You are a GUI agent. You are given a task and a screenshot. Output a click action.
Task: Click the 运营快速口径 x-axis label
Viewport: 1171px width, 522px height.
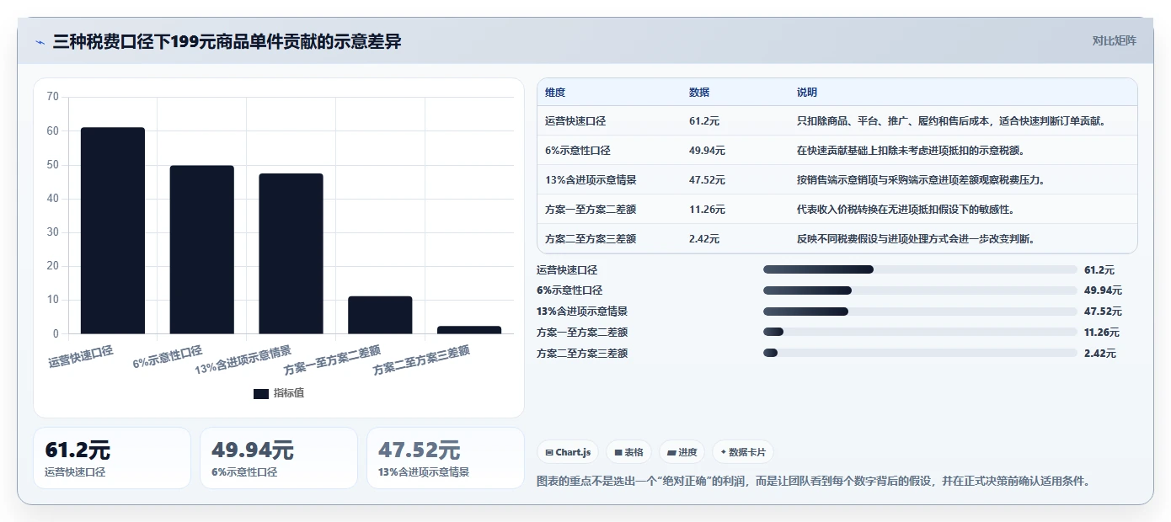click(81, 355)
